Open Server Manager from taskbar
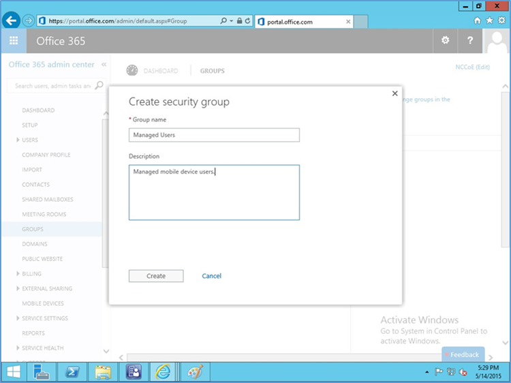 (x=42, y=372)
